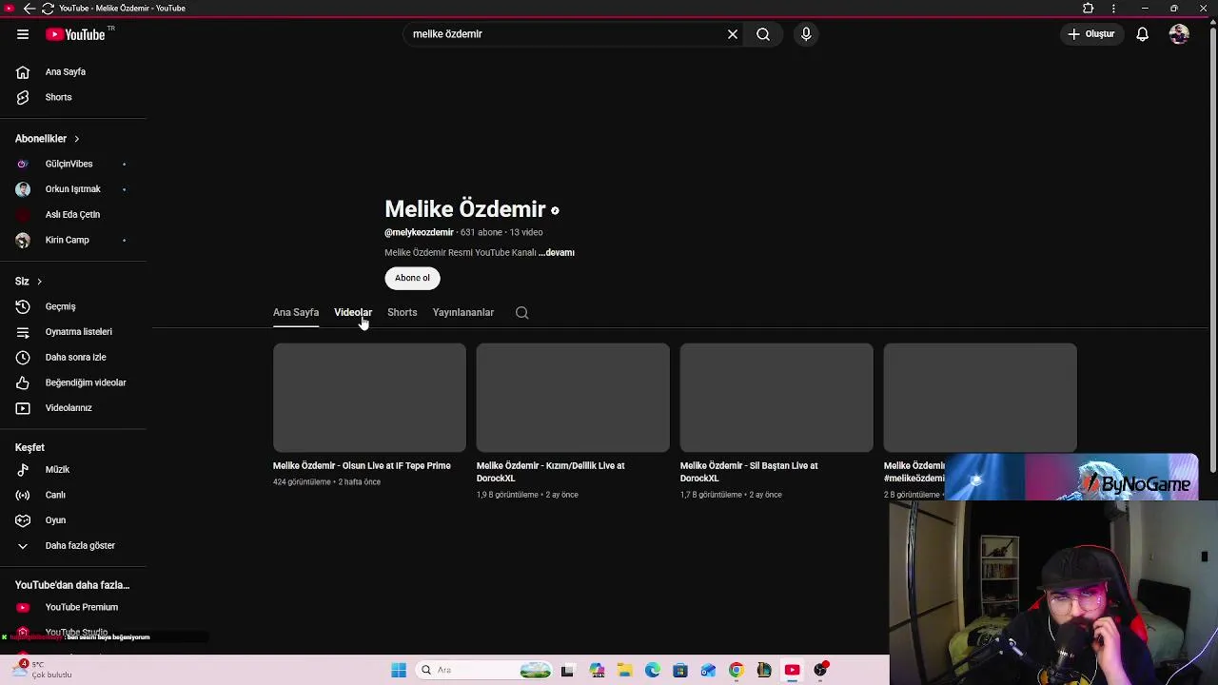Open OBS Studio from the taskbar

820,670
